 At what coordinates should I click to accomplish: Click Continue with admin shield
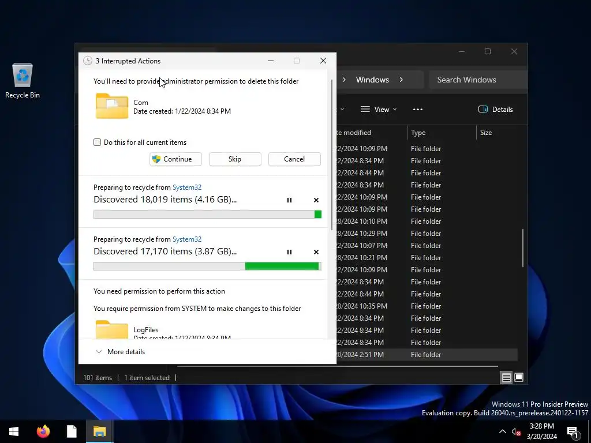pos(175,159)
